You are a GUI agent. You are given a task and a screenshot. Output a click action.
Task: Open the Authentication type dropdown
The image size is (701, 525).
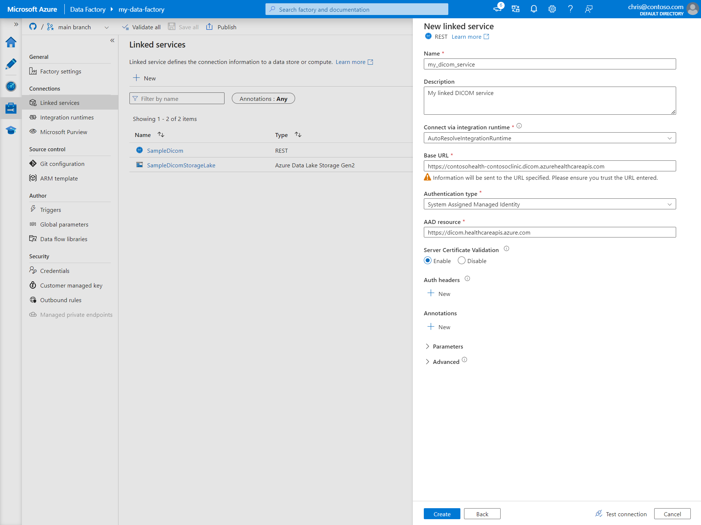coord(549,204)
